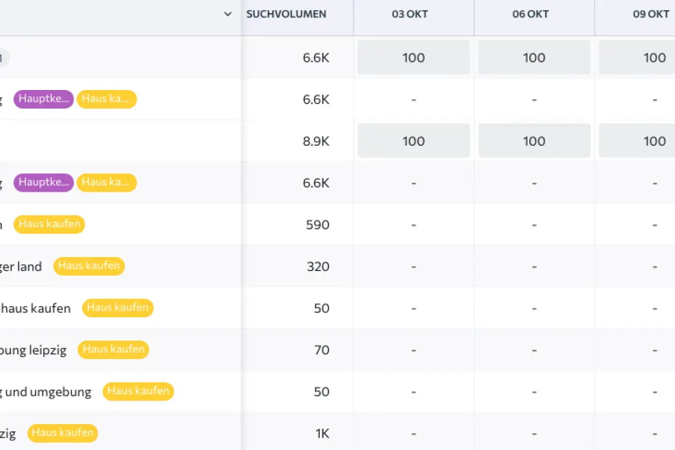Click the dash under 09 OKT in 70 row
This screenshot has width=675, height=450.
tap(655, 350)
